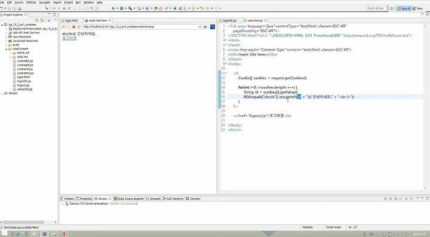
Task: Click the browser Refresh icon
Action: click(x=79, y=27)
